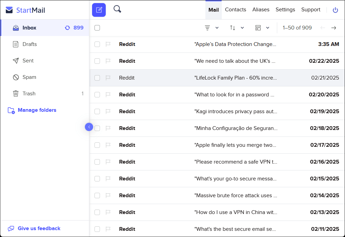Flag the "Massive brute force attack" email
345x237 pixels.
click(108, 195)
